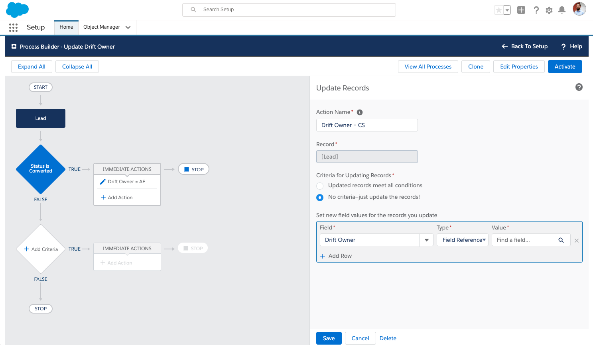View notifications bell
Image resolution: width=593 pixels, height=345 pixels.
[562, 10]
